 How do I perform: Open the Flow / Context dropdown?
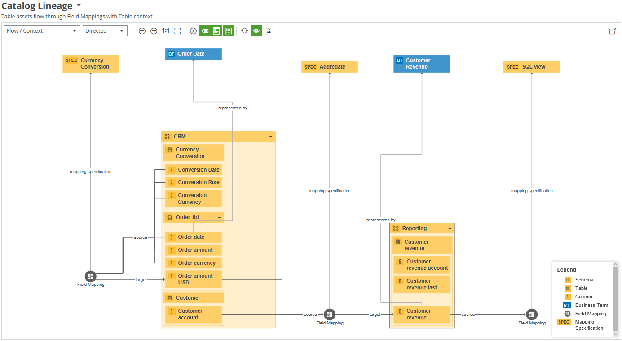(42, 31)
